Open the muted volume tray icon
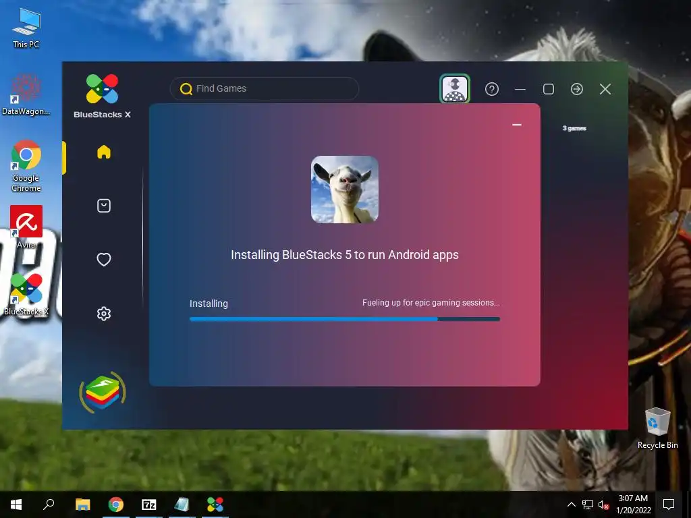The image size is (691, 518). (x=603, y=505)
